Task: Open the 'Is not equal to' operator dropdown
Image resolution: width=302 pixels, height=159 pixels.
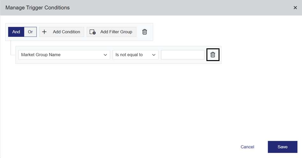Action: [x=132, y=55]
